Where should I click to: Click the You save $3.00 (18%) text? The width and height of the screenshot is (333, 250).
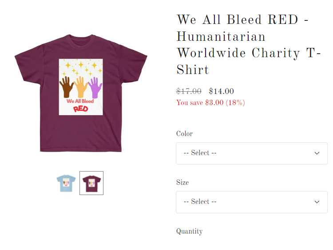[x=210, y=103]
